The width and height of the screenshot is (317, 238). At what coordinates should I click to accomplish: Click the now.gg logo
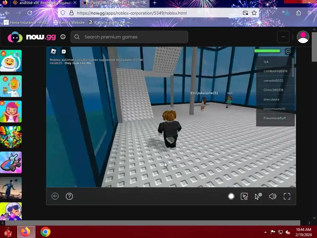pos(32,37)
